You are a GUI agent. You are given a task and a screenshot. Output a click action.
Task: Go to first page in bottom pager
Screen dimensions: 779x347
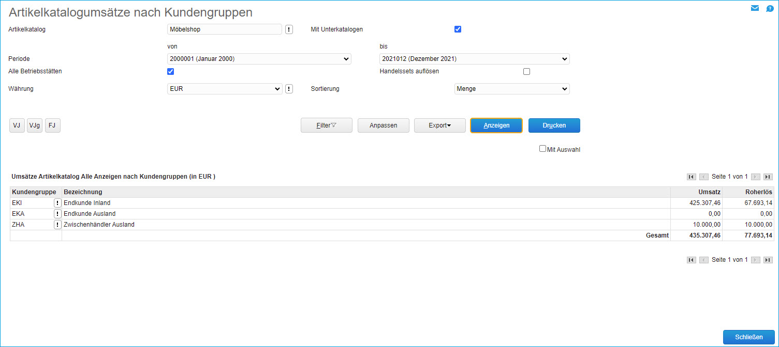[x=691, y=260]
